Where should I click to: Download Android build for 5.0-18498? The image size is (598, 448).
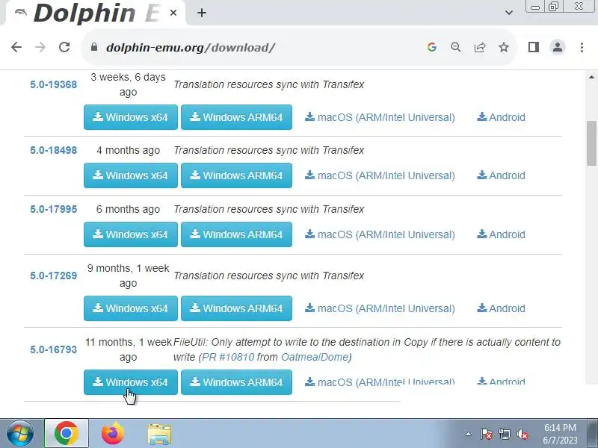(x=501, y=175)
